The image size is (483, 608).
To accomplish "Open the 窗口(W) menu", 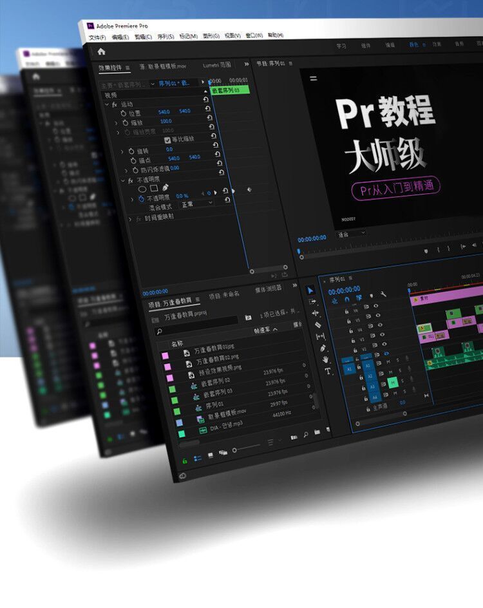I will [254, 35].
